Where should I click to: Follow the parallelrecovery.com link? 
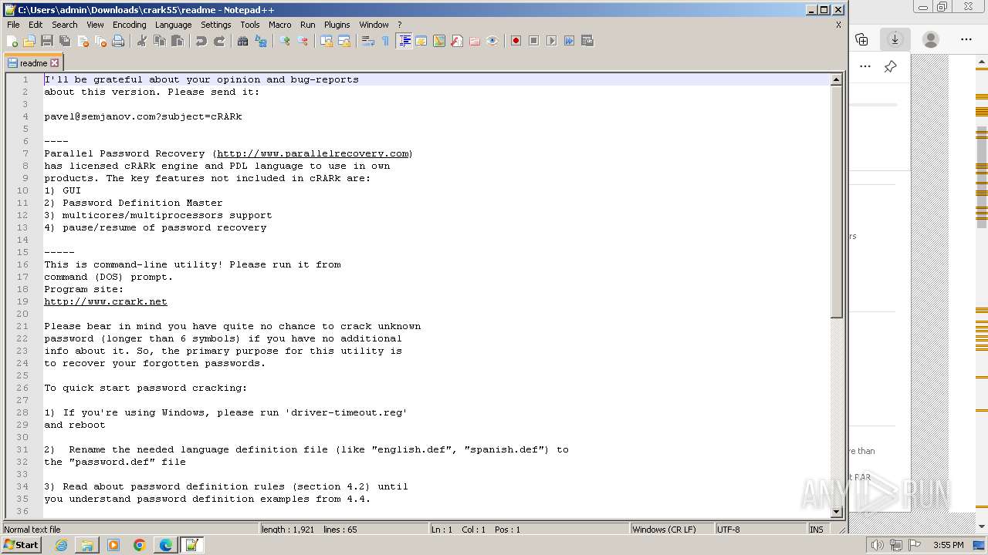click(x=313, y=153)
